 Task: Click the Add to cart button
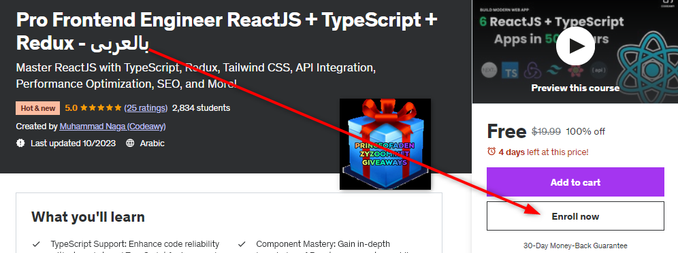[575, 182]
